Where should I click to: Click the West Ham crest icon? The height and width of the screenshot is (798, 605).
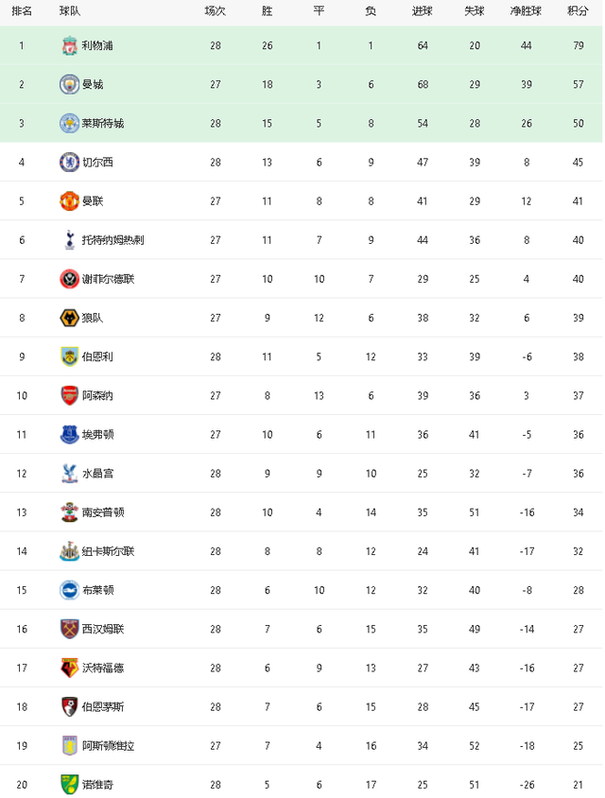[70, 629]
